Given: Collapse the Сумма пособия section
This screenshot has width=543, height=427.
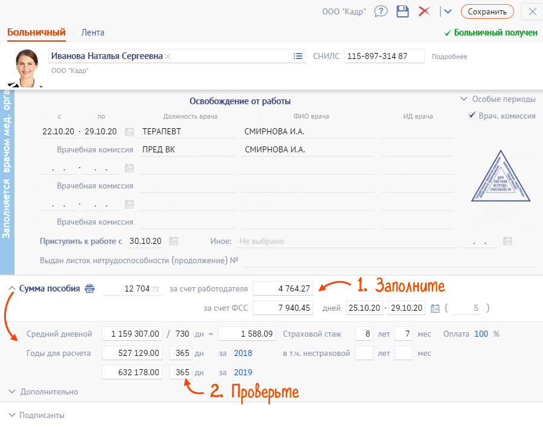Looking at the screenshot, I should coord(12,288).
